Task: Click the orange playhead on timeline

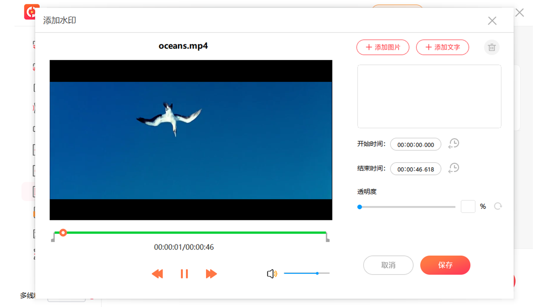Action: (63, 232)
